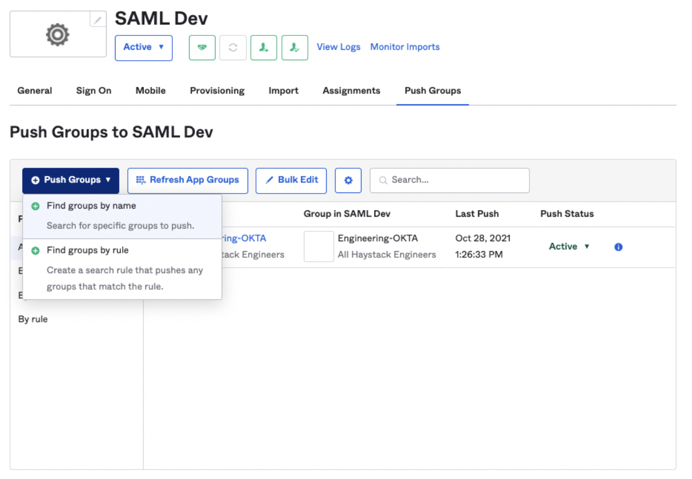Click the assign user icon button
This screenshot has width=692, height=479.
point(264,48)
